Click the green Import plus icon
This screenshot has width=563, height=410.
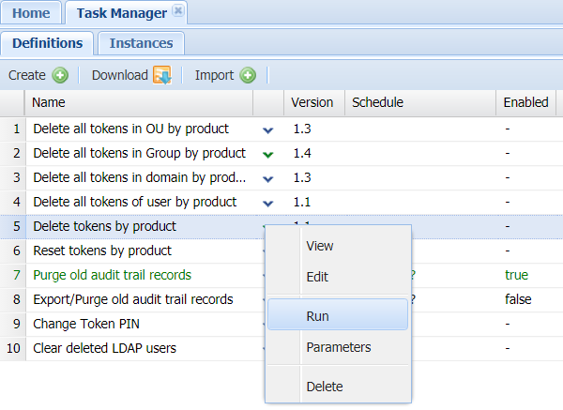[248, 75]
